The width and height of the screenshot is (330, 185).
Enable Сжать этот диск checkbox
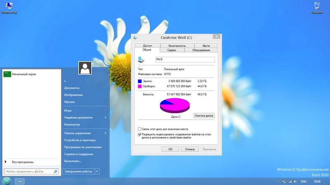click(139, 129)
